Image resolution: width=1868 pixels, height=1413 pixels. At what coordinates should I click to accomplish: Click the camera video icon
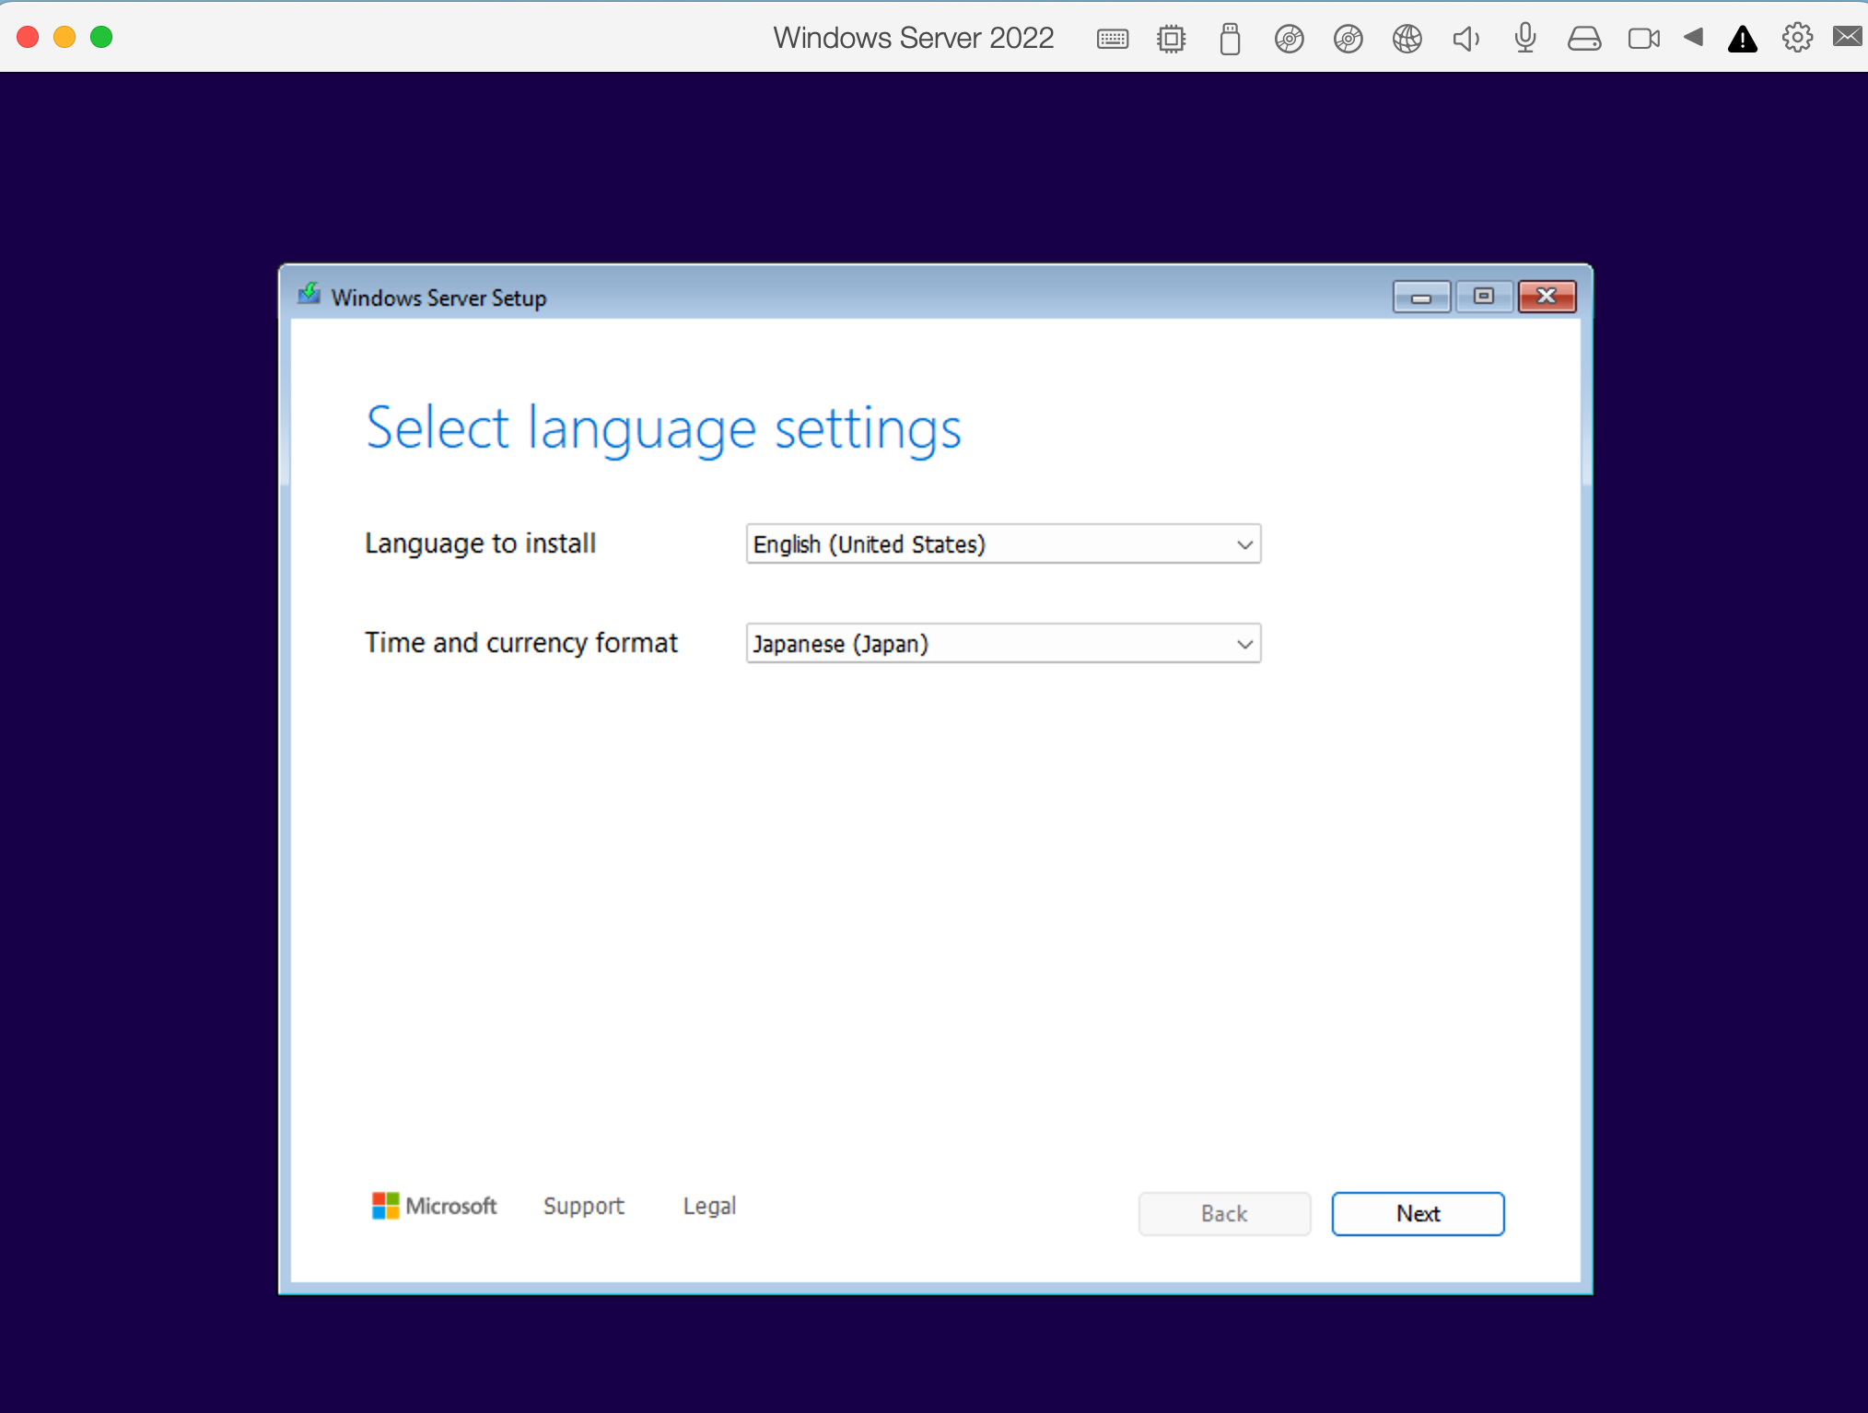[x=1643, y=39]
